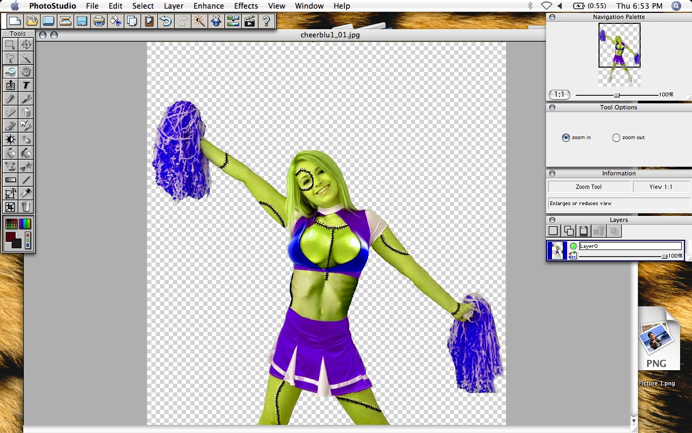Select the rectangular Select tool
Screen dimensions: 692x433
click(x=10, y=44)
